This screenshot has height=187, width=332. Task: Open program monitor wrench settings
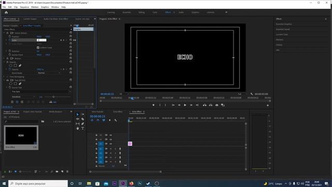click(252, 94)
